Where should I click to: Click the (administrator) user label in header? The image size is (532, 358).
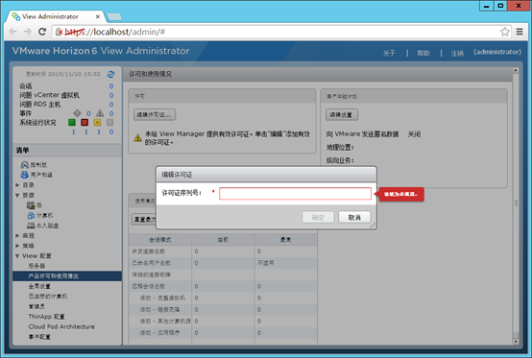(497, 52)
